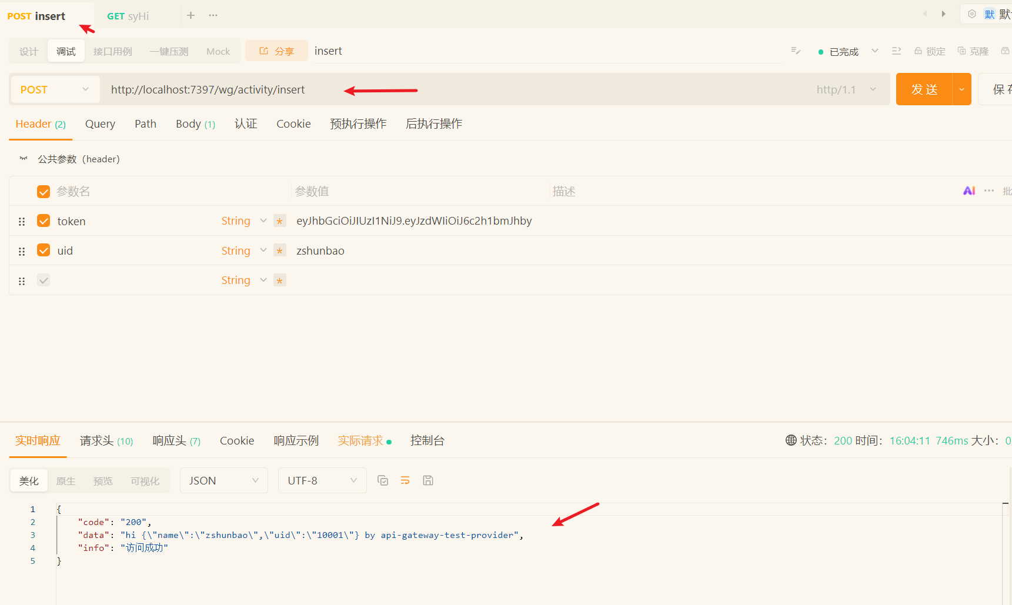
Task: Click the save response to file icon
Action: [428, 480]
